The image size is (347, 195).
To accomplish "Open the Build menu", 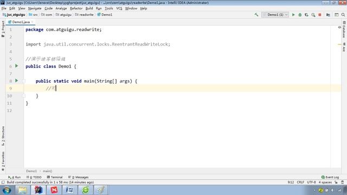I will coord(89,9).
